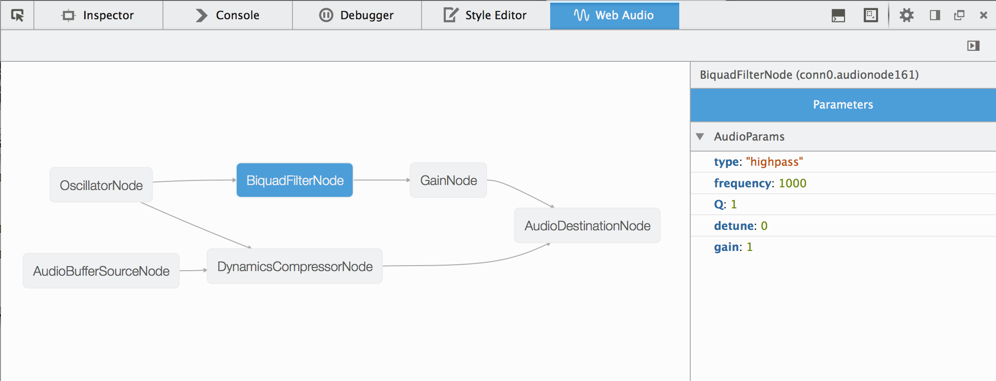Click the AudioDestinationNode box
Image resolution: width=996 pixels, height=381 pixels.
(587, 226)
